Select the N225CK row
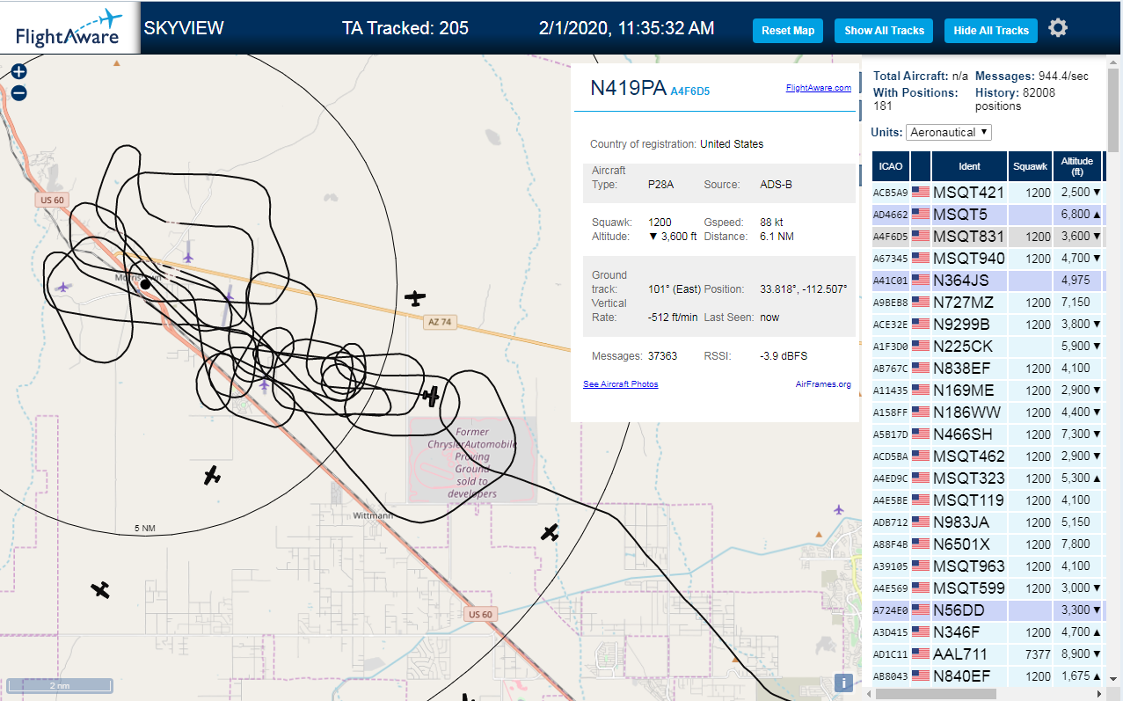1123x701 pixels. click(988, 346)
